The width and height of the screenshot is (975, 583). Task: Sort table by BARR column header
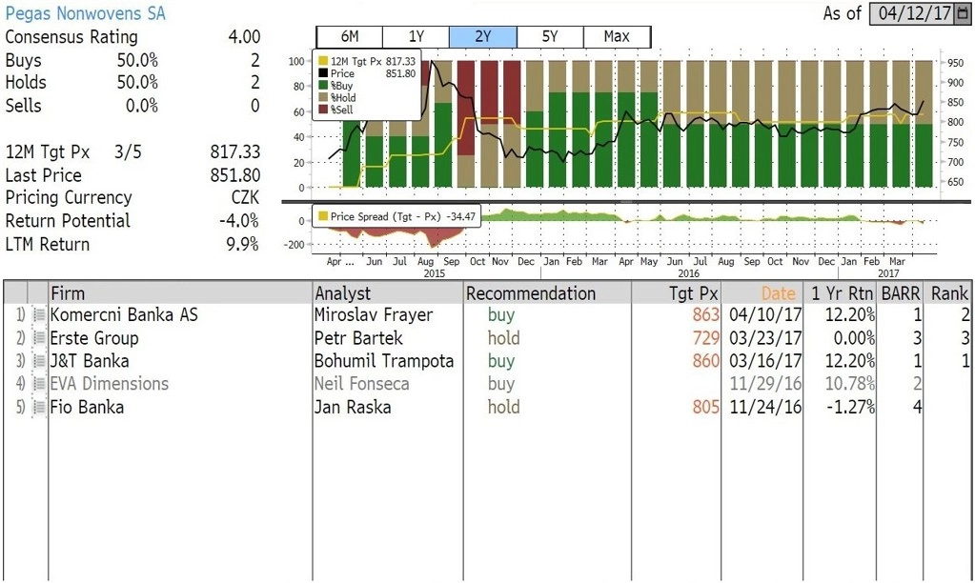click(901, 292)
